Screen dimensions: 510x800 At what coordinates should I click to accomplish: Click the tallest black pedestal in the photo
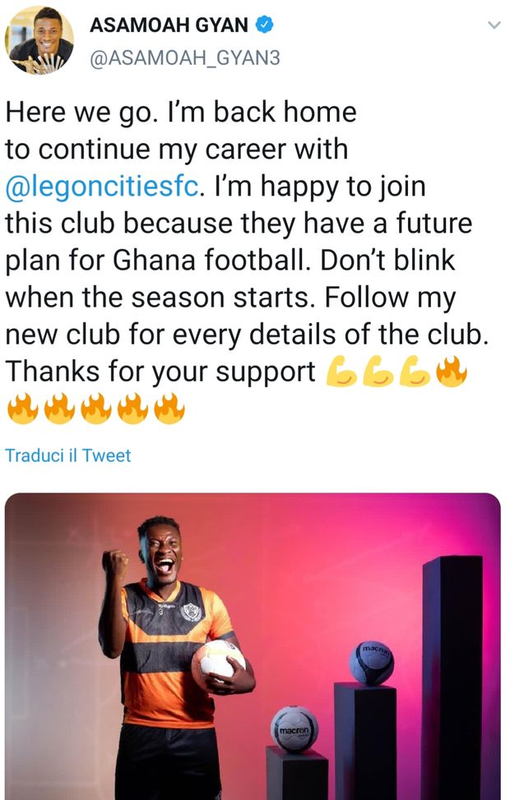tap(452, 674)
